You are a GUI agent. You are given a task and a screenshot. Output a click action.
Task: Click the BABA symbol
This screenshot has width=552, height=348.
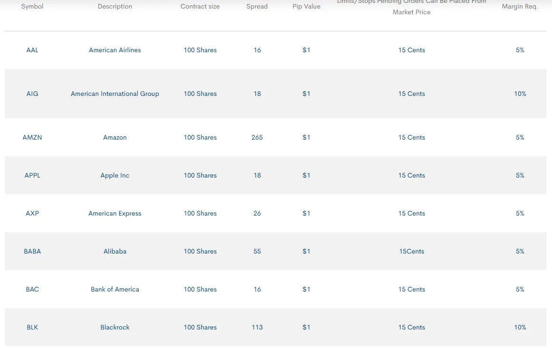coord(32,251)
